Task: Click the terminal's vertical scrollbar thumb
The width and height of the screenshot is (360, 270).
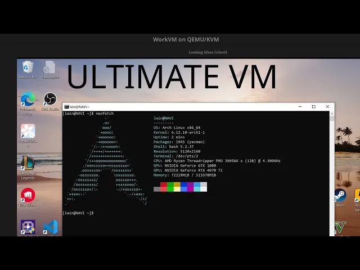Action: pos(332,119)
